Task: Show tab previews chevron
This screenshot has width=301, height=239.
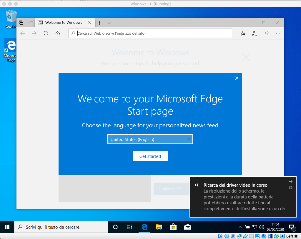Action: (109, 23)
